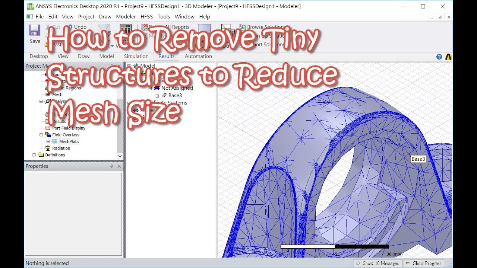Expand the Base3 node
477x268 pixels.
coord(157,96)
